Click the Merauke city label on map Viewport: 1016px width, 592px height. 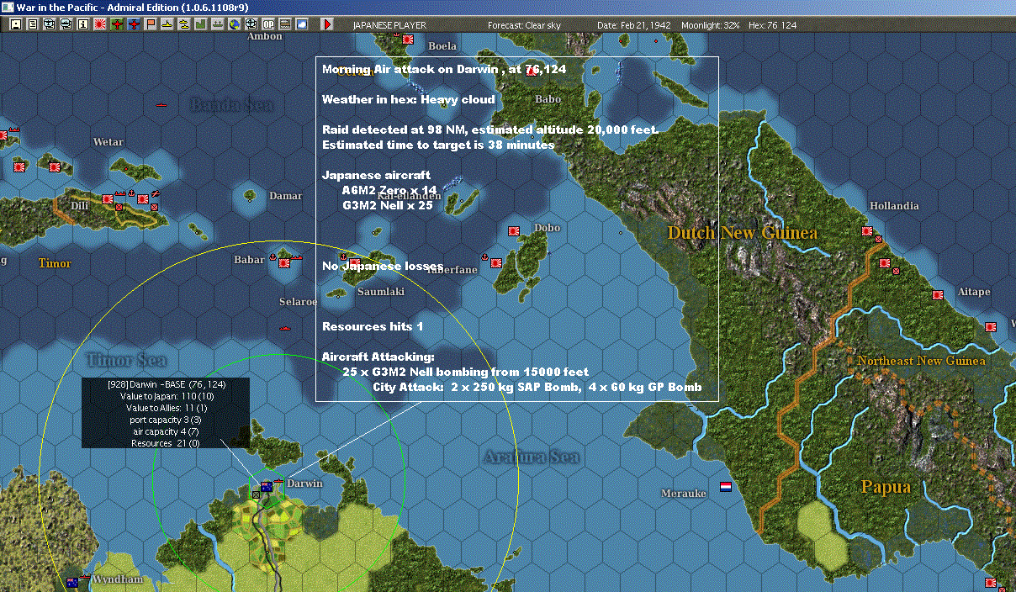(x=684, y=494)
